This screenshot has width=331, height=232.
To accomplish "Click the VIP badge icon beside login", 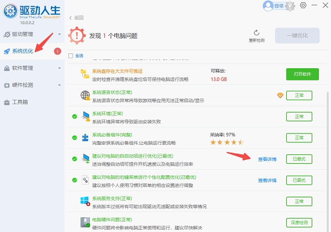I will [290, 6].
